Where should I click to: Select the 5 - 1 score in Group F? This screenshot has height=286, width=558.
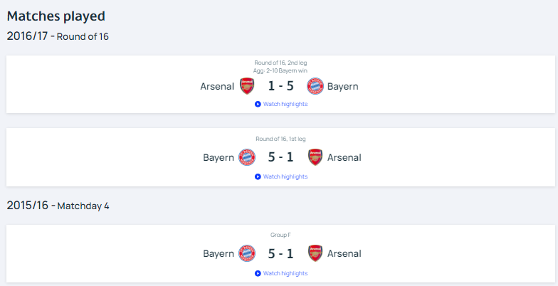pyautogui.click(x=280, y=253)
